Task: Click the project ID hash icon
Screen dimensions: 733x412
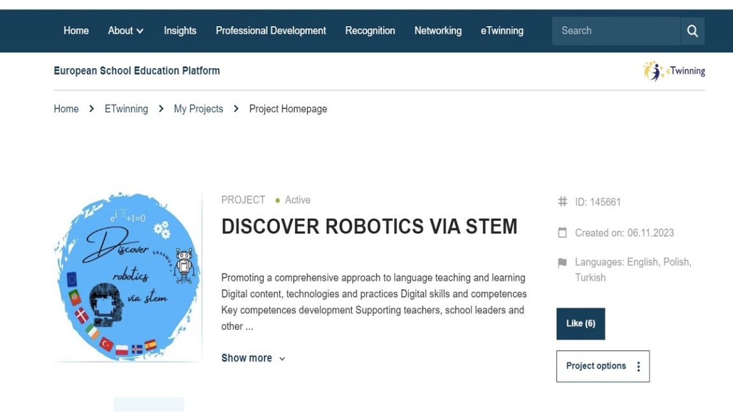Action: 562,202
